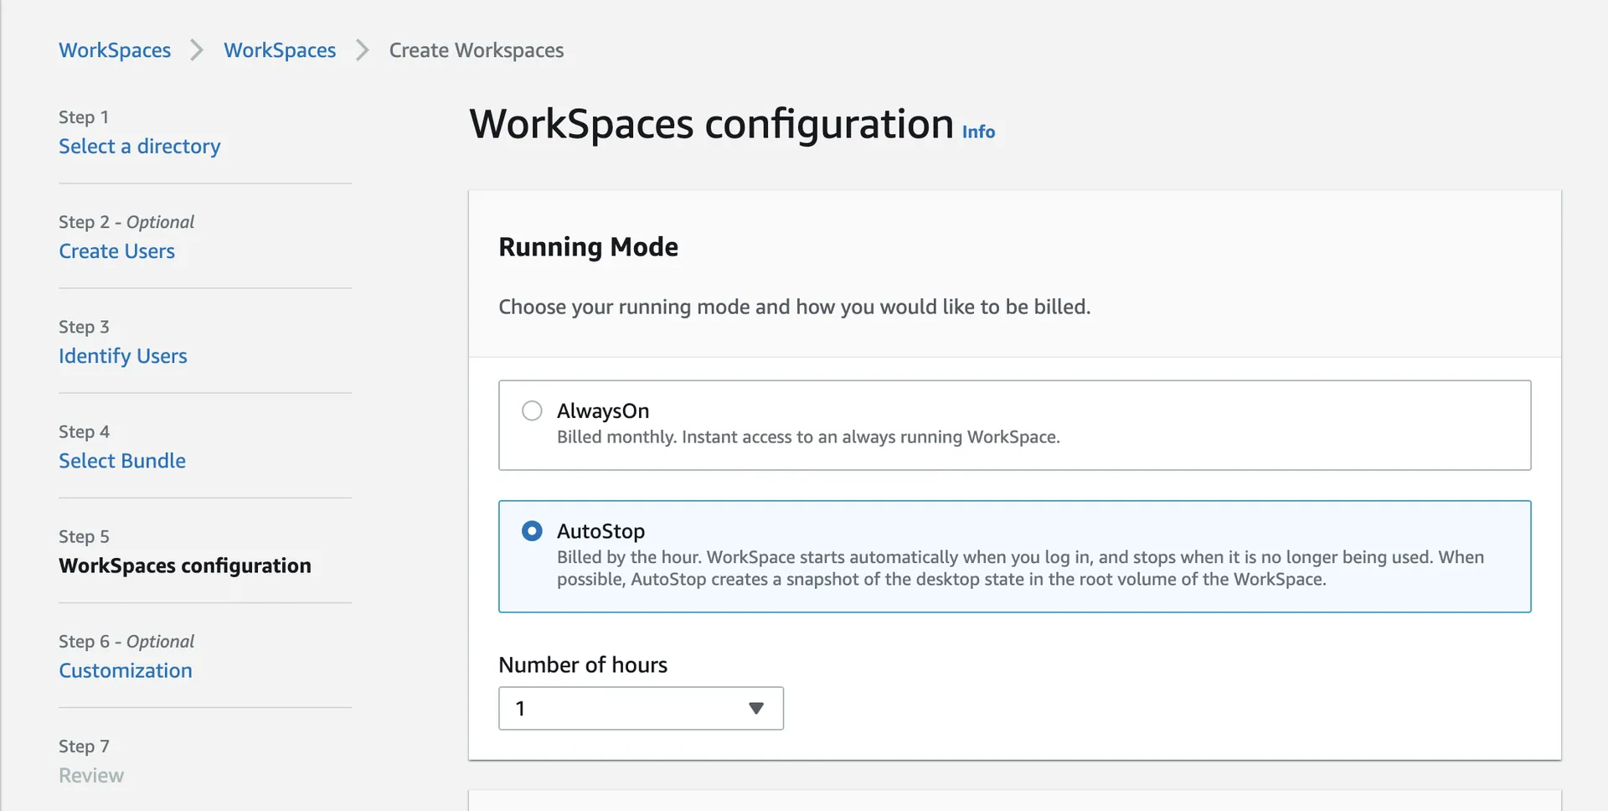Click the AutoStop billed by hour description

pos(1019,568)
